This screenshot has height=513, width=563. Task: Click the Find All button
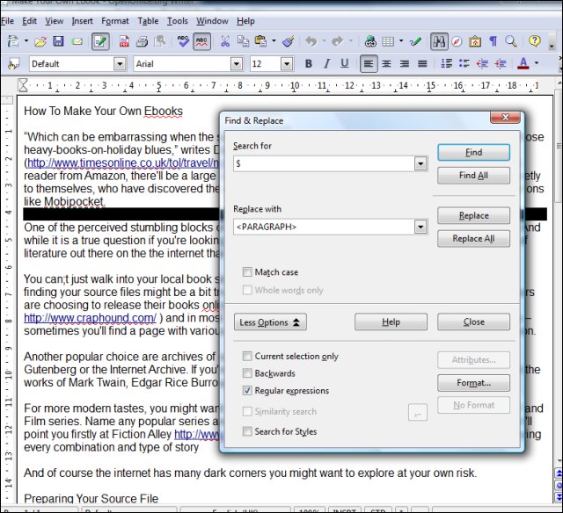[473, 176]
